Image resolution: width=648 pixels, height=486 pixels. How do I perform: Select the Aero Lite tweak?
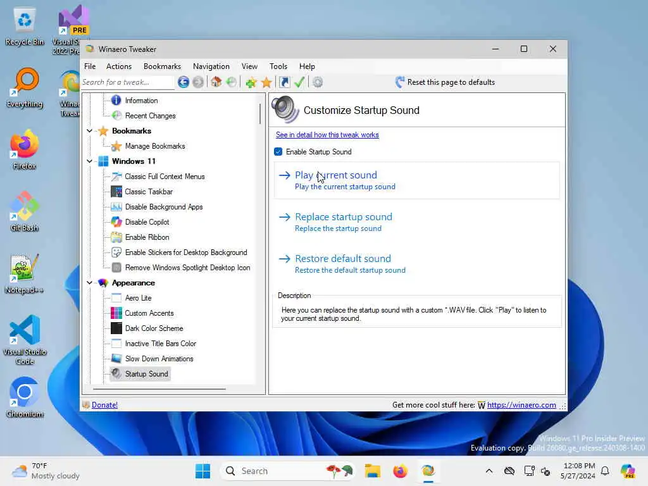click(138, 298)
